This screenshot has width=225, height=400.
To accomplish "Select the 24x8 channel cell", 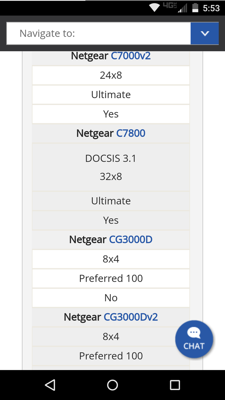I will 111,75.
